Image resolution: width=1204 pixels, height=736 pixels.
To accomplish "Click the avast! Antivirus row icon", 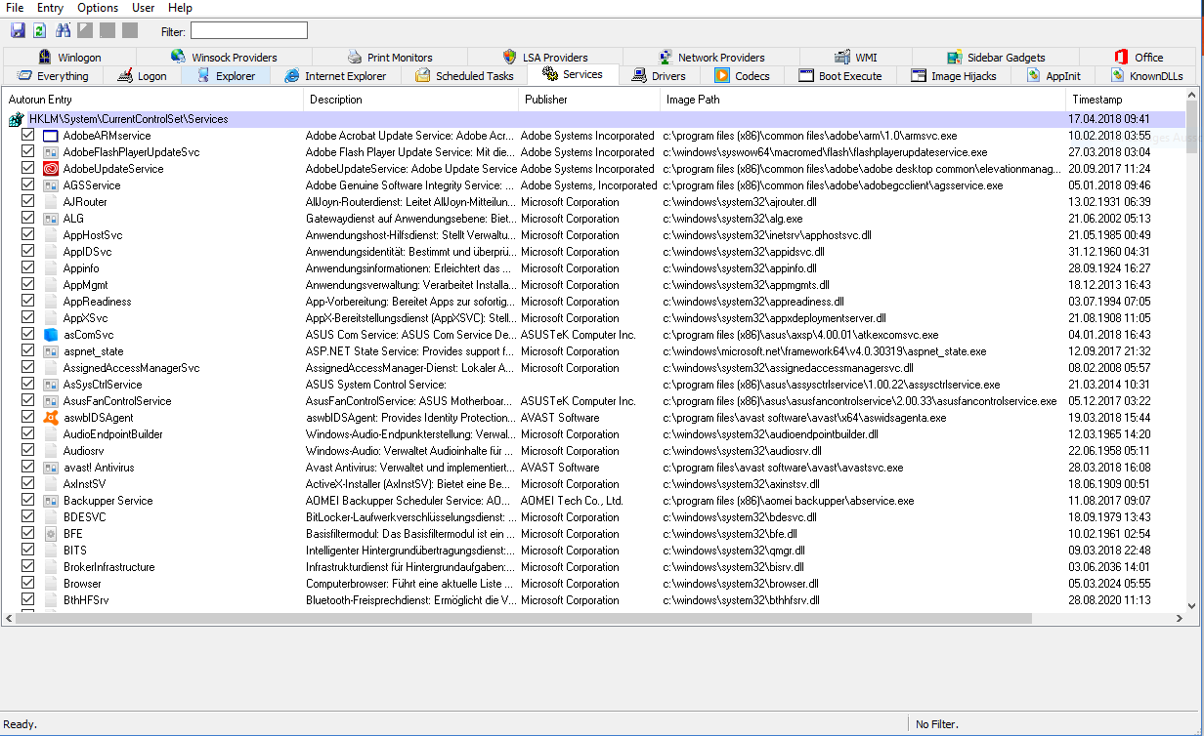I will click(51, 468).
